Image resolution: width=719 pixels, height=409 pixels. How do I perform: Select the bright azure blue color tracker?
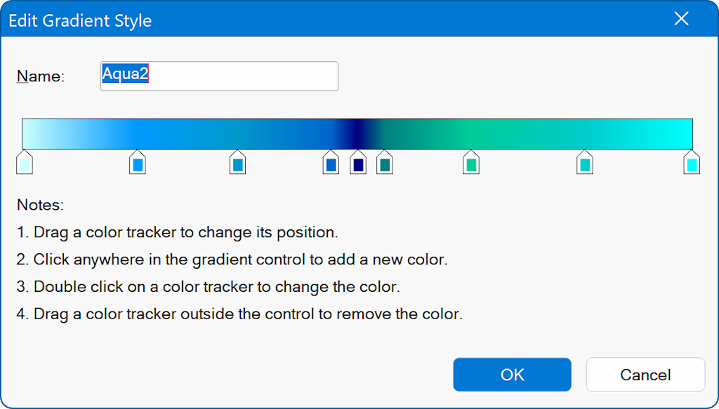tap(138, 165)
